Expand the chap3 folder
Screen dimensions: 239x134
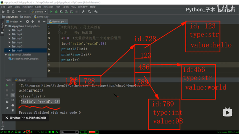point(9,38)
